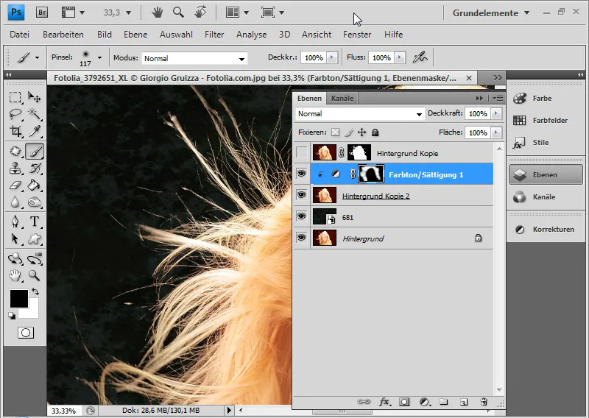The image size is (589, 418).
Task: Click the Ebenen button in dock
Action: [546, 174]
